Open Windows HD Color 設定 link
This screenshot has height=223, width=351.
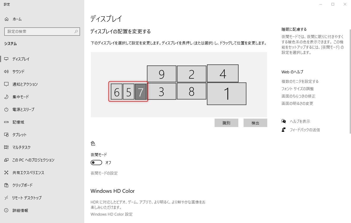tap(112, 214)
